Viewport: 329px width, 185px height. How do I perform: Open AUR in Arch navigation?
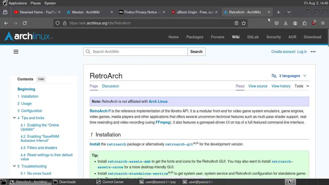coord(292,37)
